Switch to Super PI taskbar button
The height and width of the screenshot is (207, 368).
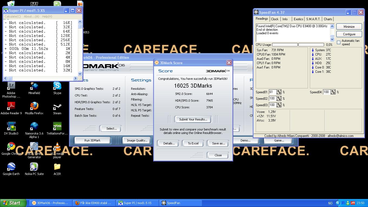click(137, 203)
